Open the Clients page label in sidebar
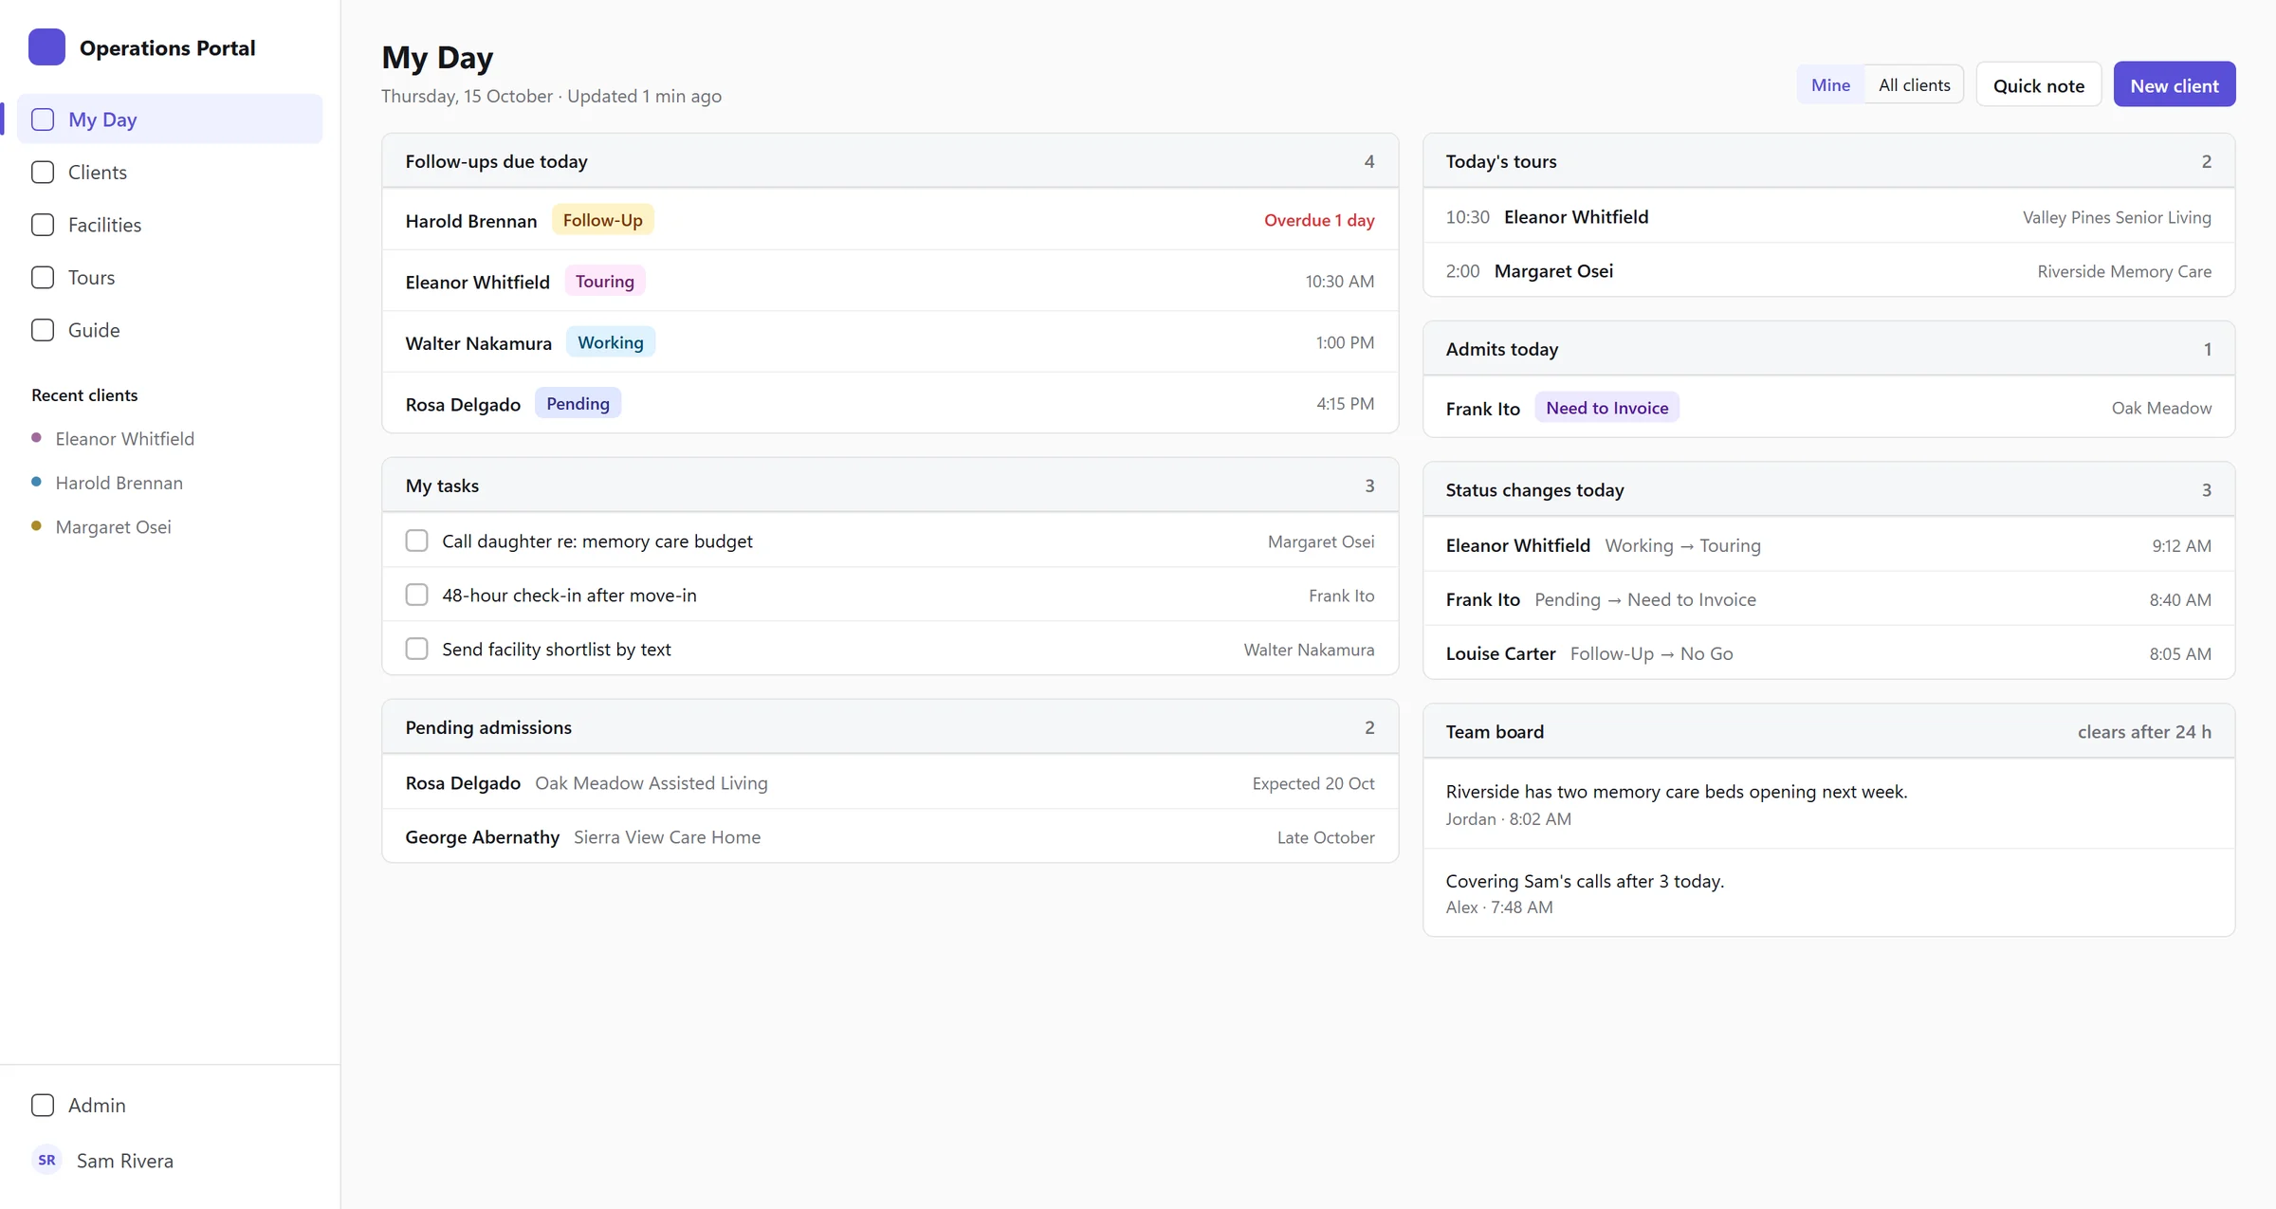The image size is (2276, 1209). [98, 173]
